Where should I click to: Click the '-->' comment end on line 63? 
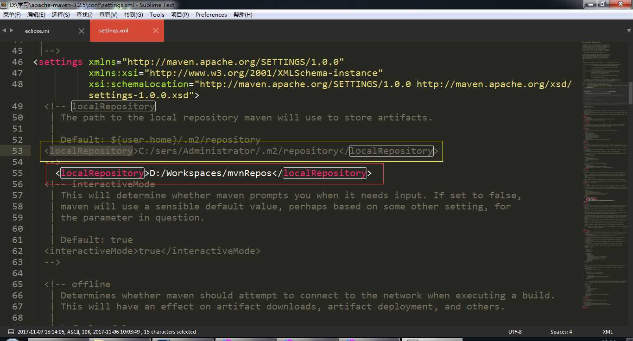pos(52,262)
